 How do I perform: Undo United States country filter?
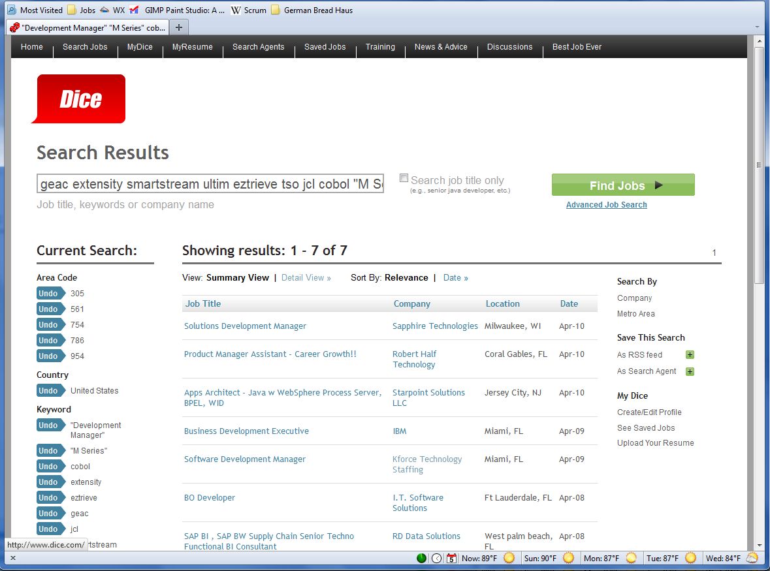point(50,390)
